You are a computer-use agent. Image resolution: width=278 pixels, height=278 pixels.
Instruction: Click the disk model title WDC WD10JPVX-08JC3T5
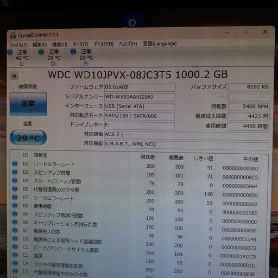pos(110,74)
